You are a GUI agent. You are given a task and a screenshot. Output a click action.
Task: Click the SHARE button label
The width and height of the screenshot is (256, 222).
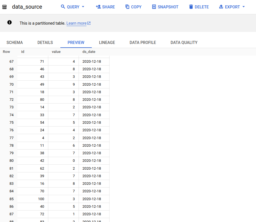click(x=108, y=7)
